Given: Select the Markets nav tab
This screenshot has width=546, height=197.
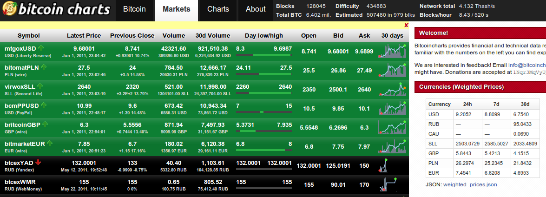Looking at the screenshot, I should coord(177,9).
